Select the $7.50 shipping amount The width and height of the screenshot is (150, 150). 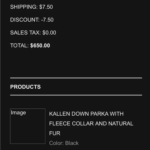pos(46,7)
